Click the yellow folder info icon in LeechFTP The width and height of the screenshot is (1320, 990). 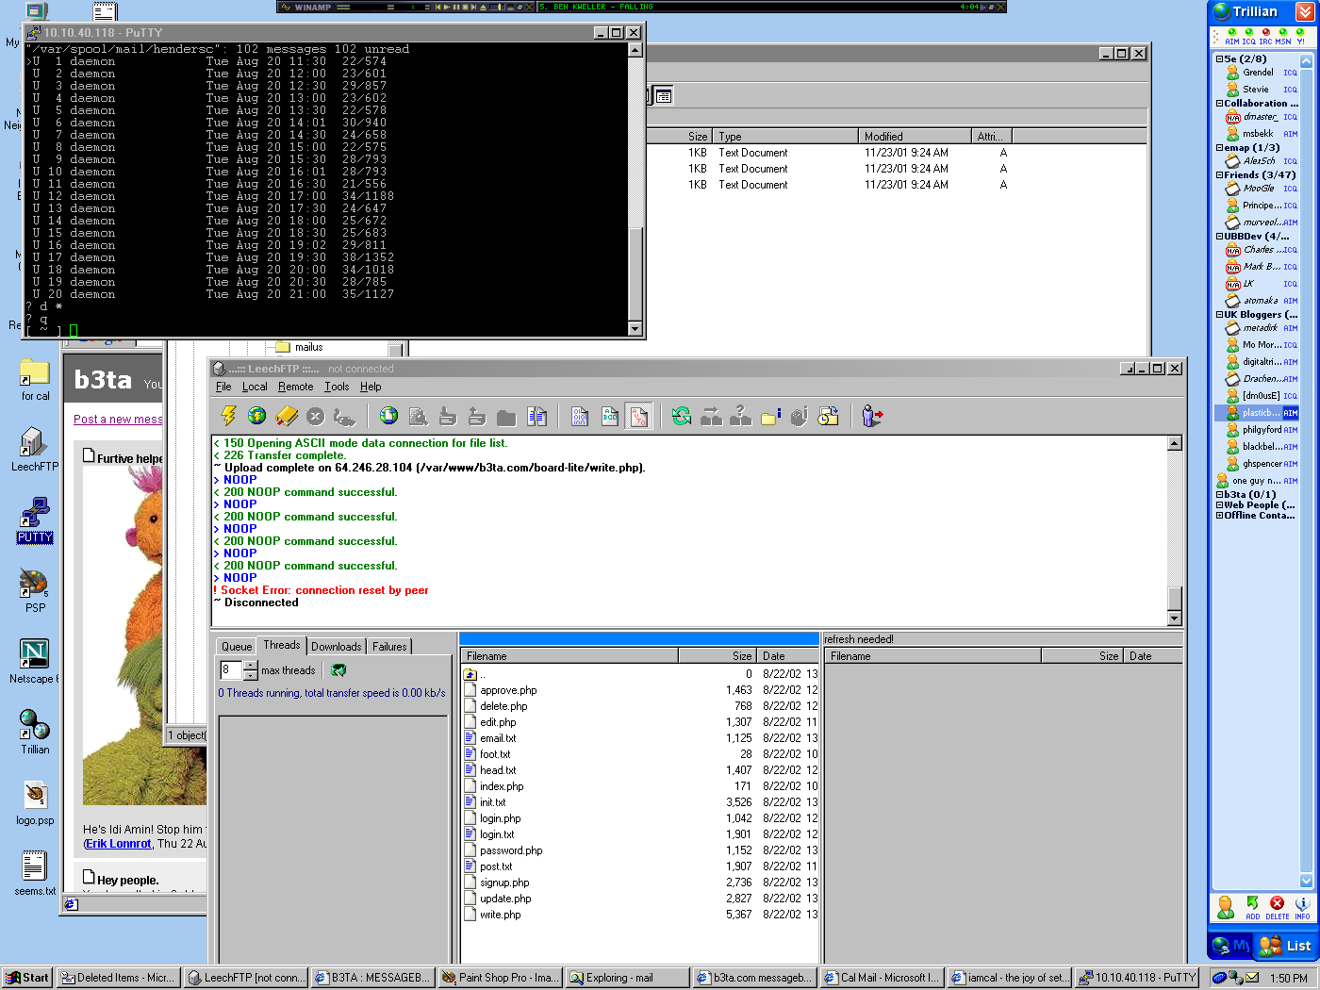pos(769,416)
